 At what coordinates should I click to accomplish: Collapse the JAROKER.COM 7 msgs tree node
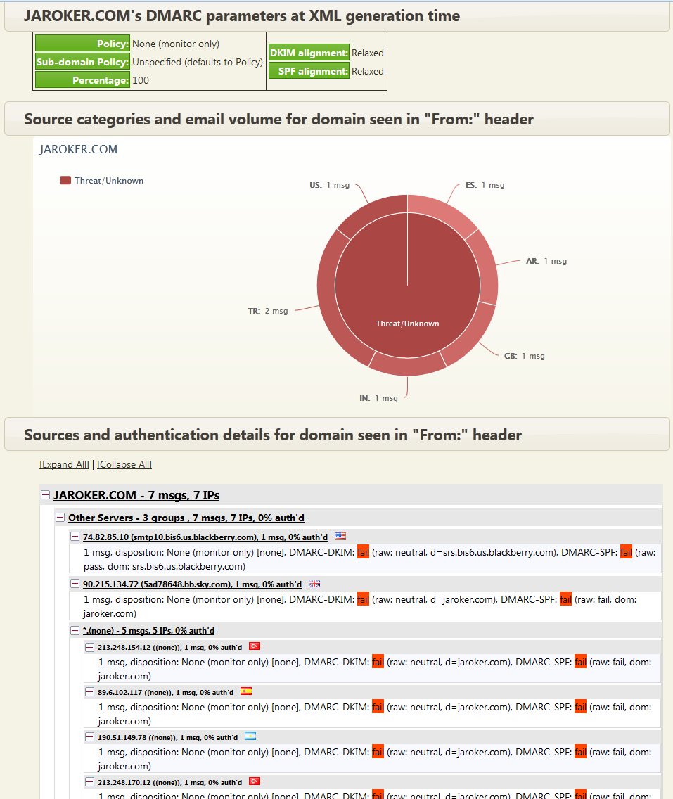[x=46, y=495]
